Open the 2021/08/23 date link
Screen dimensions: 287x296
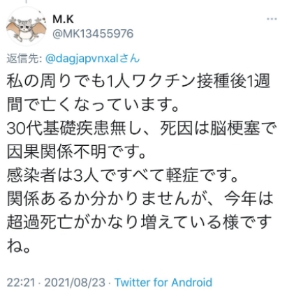click(x=75, y=283)
